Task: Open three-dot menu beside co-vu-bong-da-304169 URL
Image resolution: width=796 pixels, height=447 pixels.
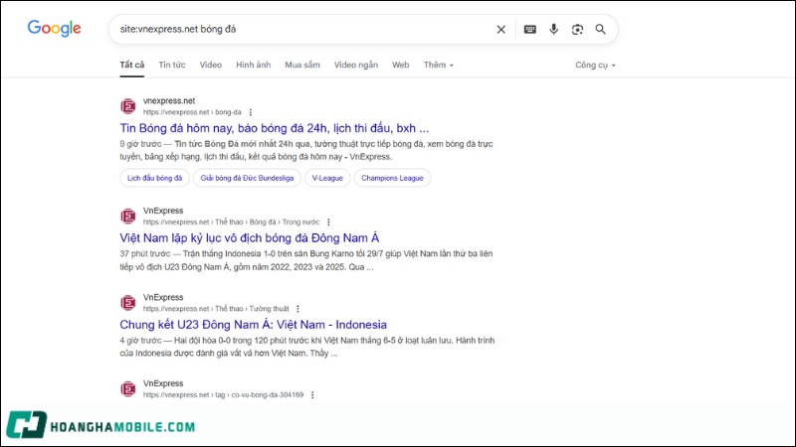Action: point(312,394)
